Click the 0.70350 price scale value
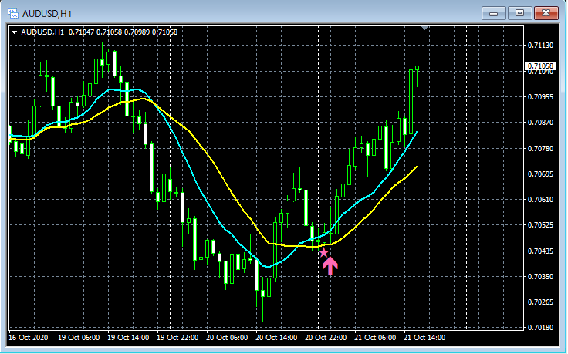568x354 pixels. (x=540, y=277)
